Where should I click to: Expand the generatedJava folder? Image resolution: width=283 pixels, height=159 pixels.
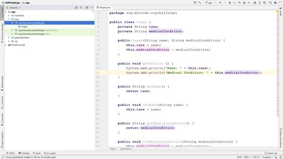(9, 38)
